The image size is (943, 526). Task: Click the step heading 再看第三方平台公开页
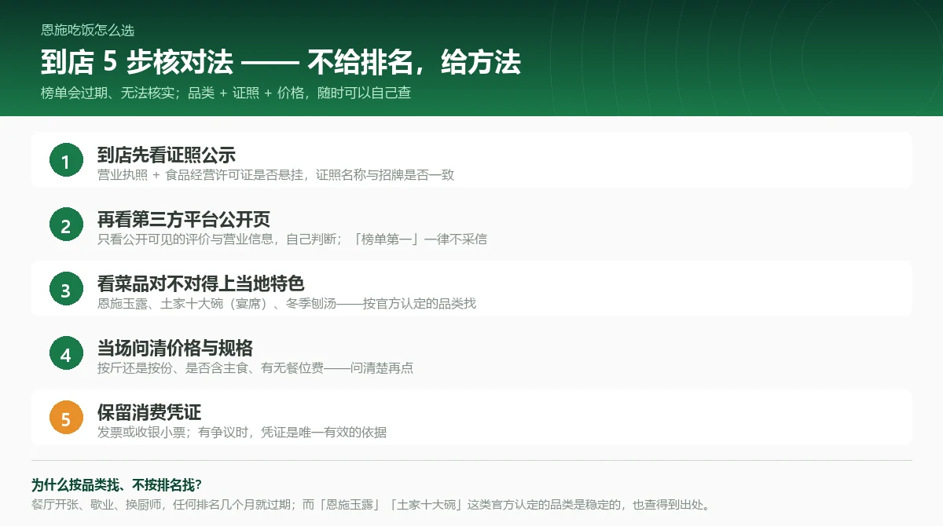click(x=184, y=219)
